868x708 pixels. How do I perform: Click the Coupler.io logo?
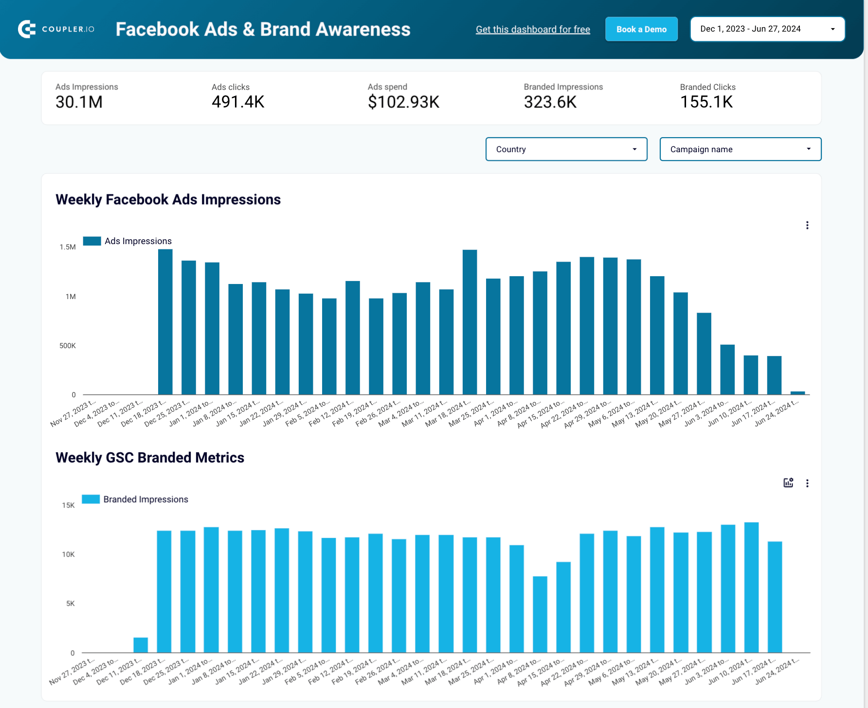[x=56, y=29]
